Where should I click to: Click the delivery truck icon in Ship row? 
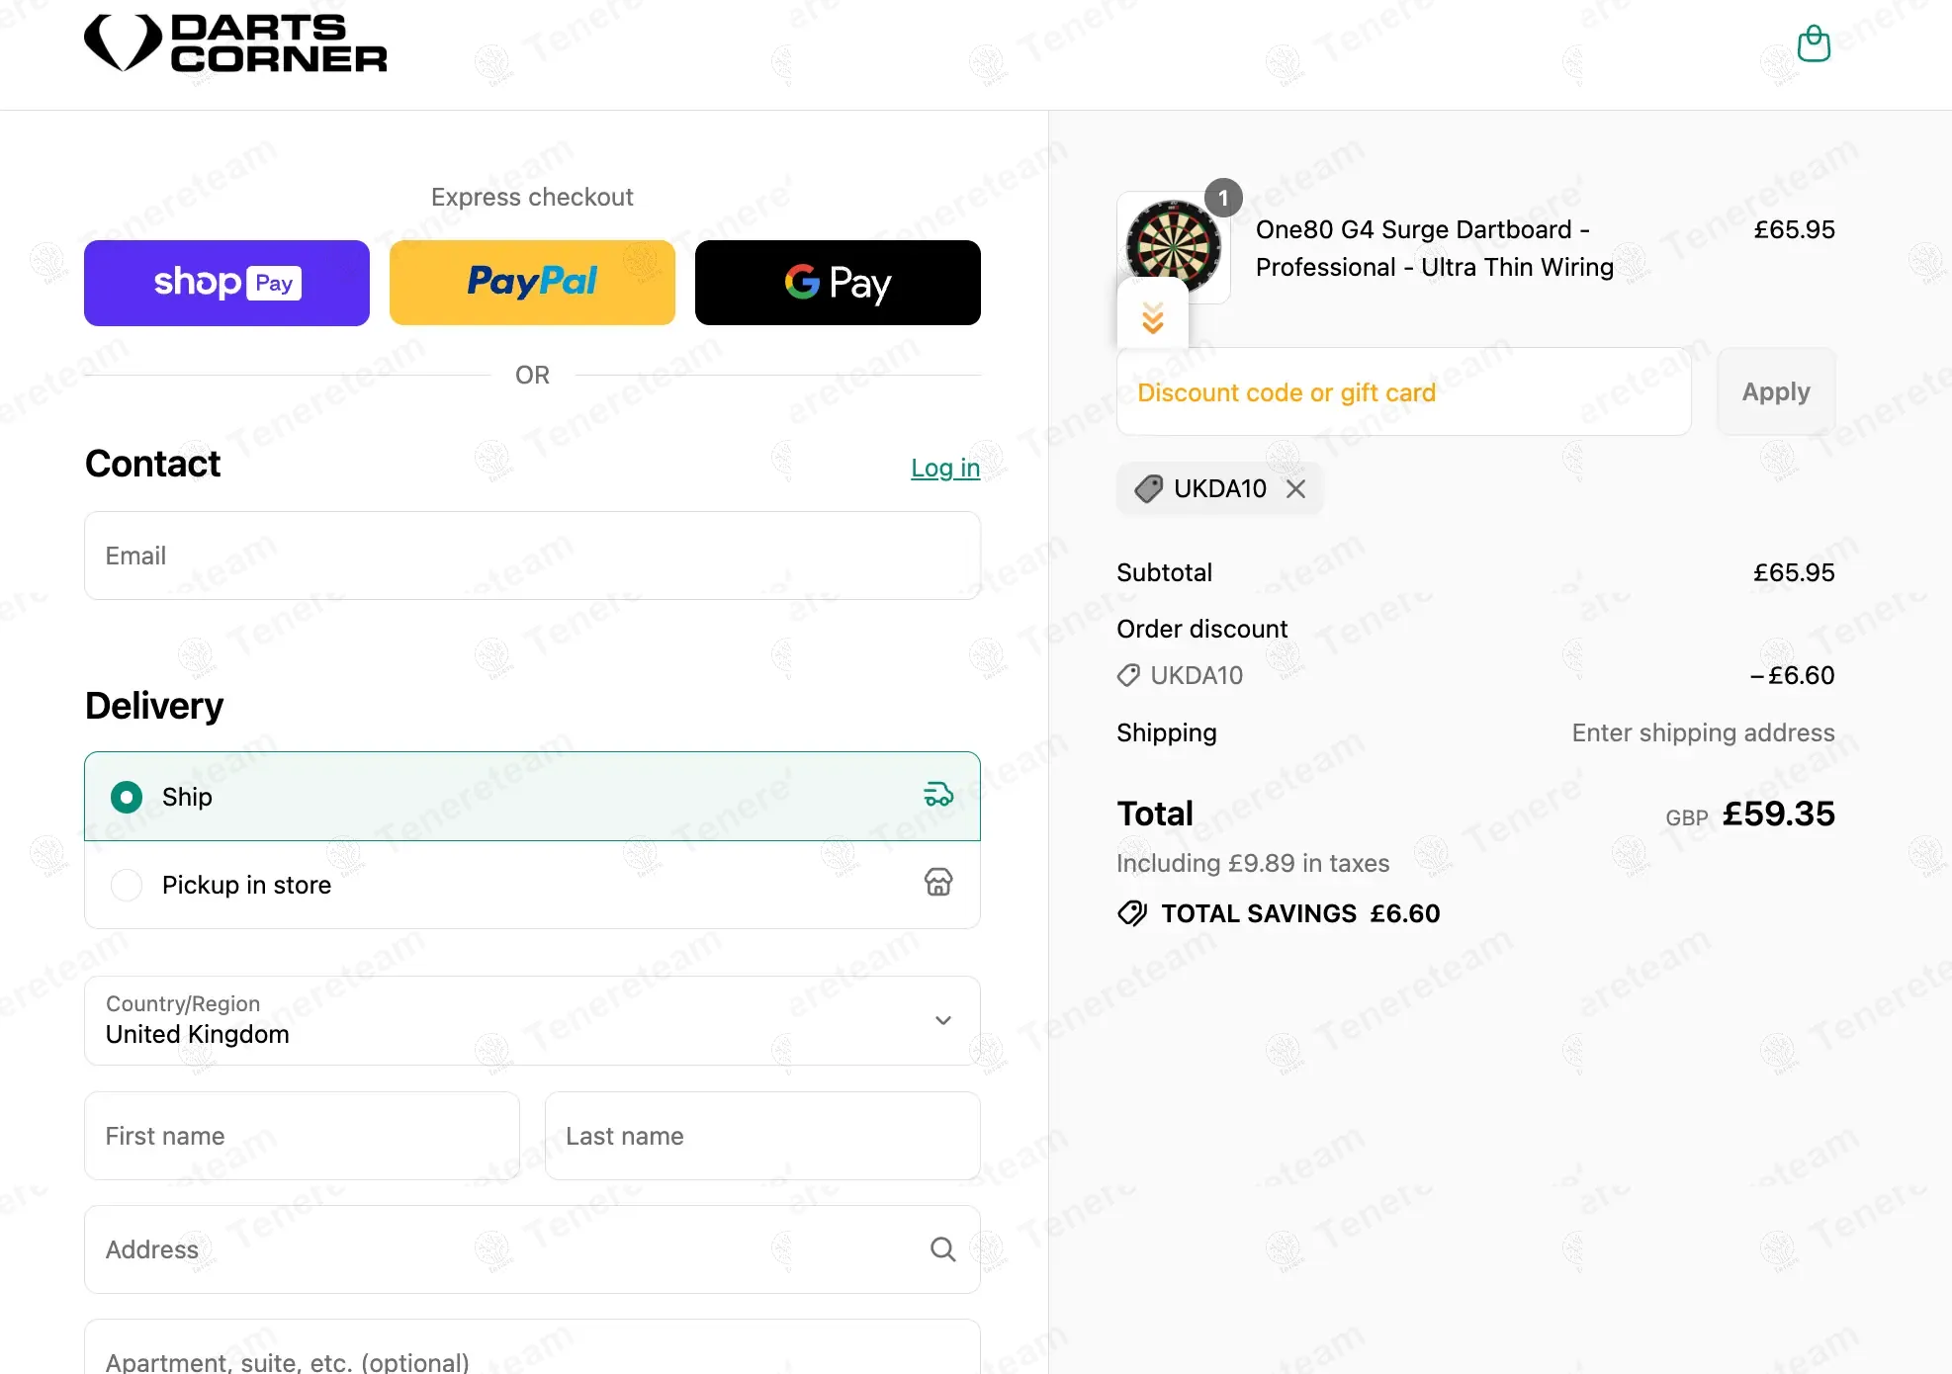(x=938, y=795)
